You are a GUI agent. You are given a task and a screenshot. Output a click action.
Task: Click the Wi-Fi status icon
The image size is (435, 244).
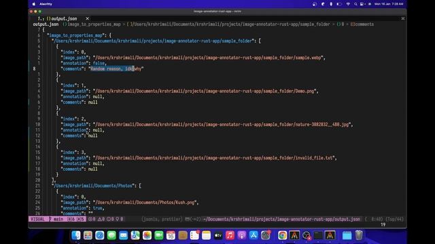(x=348, y=4)
